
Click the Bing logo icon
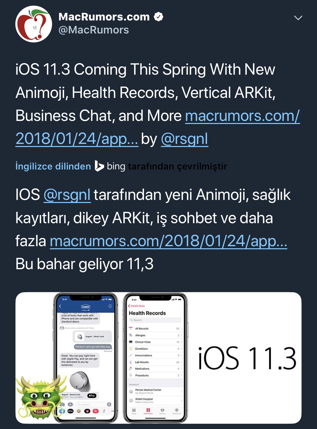[x=99, y=166]
